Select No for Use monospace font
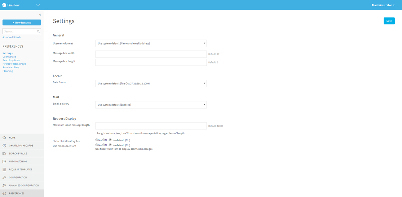This screenshot has height=197, width=402. click(104, 145)
